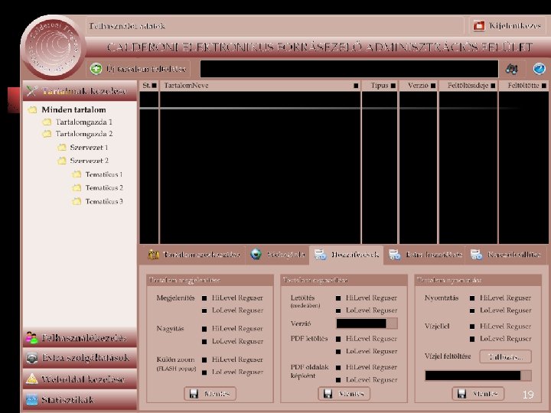Viewport: 551px width, 413px height.
Task: Click the Tallózás browse button
Action: (x=505, y=357)
